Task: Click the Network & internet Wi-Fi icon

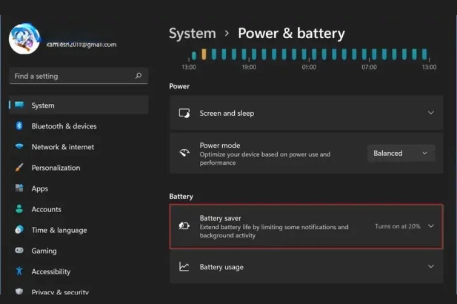Action: coord(19,146)
